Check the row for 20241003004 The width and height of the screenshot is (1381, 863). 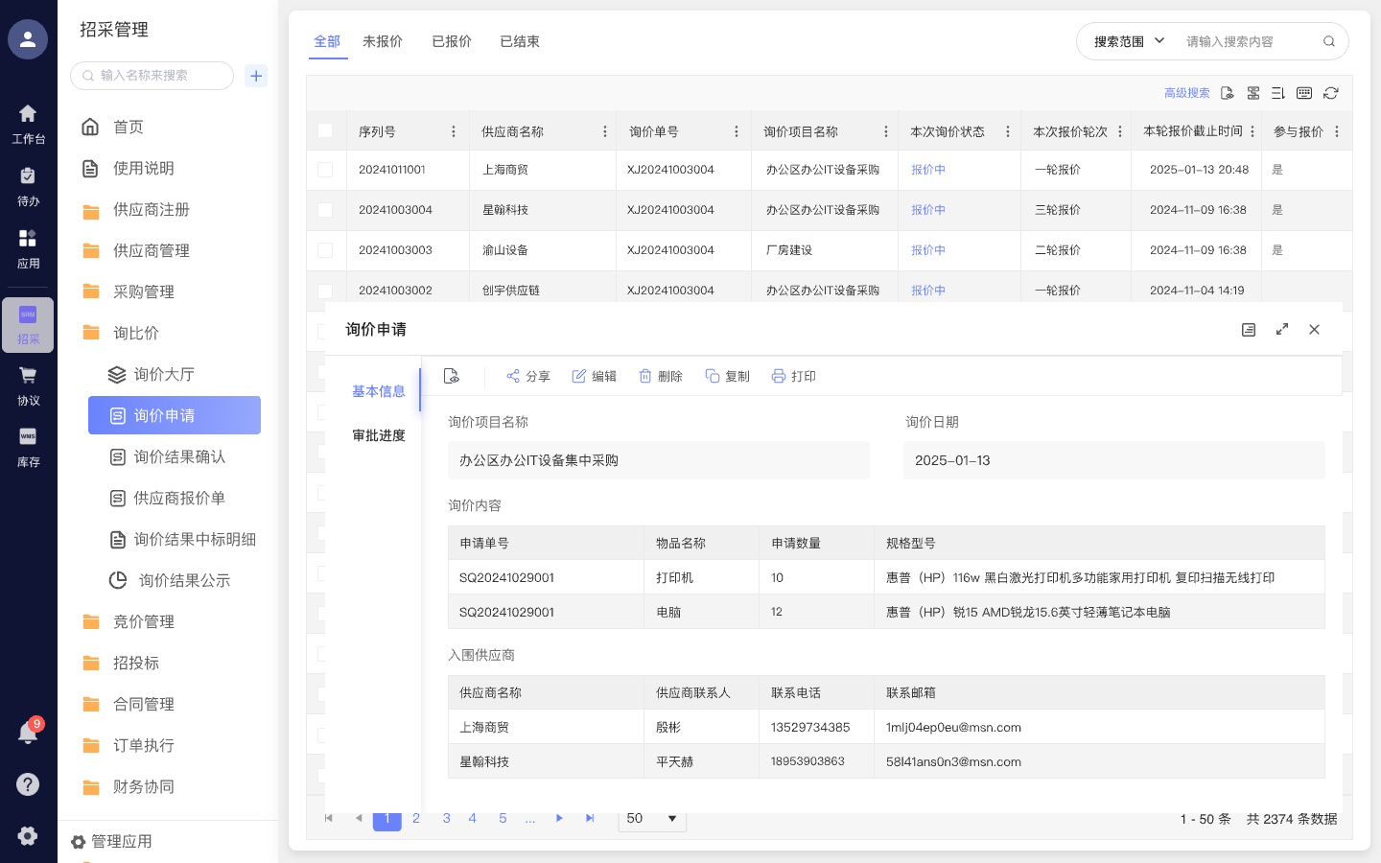click(x=325, y=210)
